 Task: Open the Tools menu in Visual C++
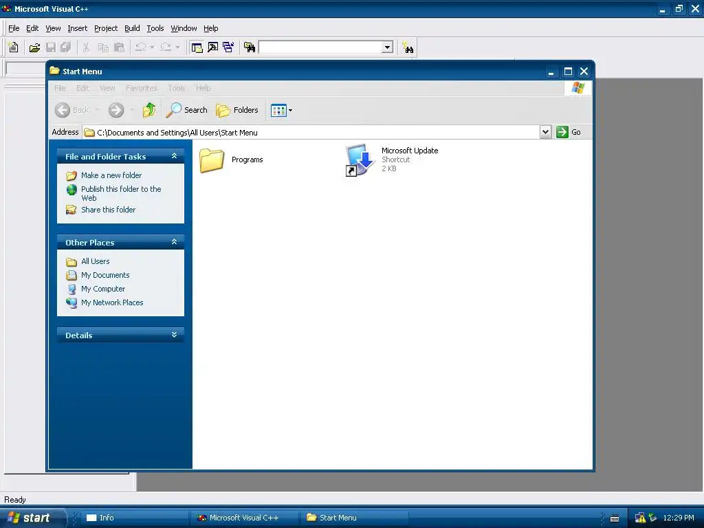[155, 28]
